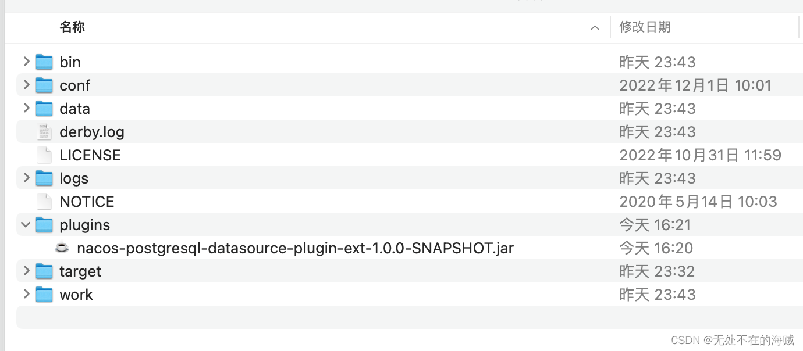Expand the bin folder disclosure arrow
Image resolution: width=803 pixels, height=351 pixels.
coord(26,62)
